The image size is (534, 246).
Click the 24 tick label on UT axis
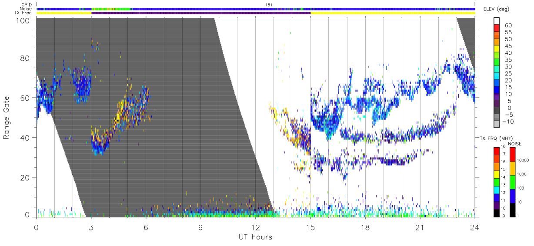475,226
